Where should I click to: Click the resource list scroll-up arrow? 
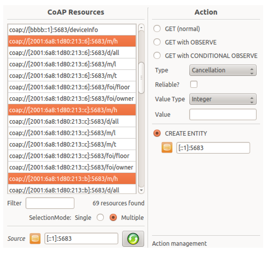141,27
